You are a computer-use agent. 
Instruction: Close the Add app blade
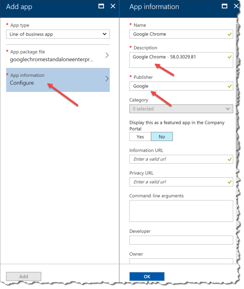point(113,6)
